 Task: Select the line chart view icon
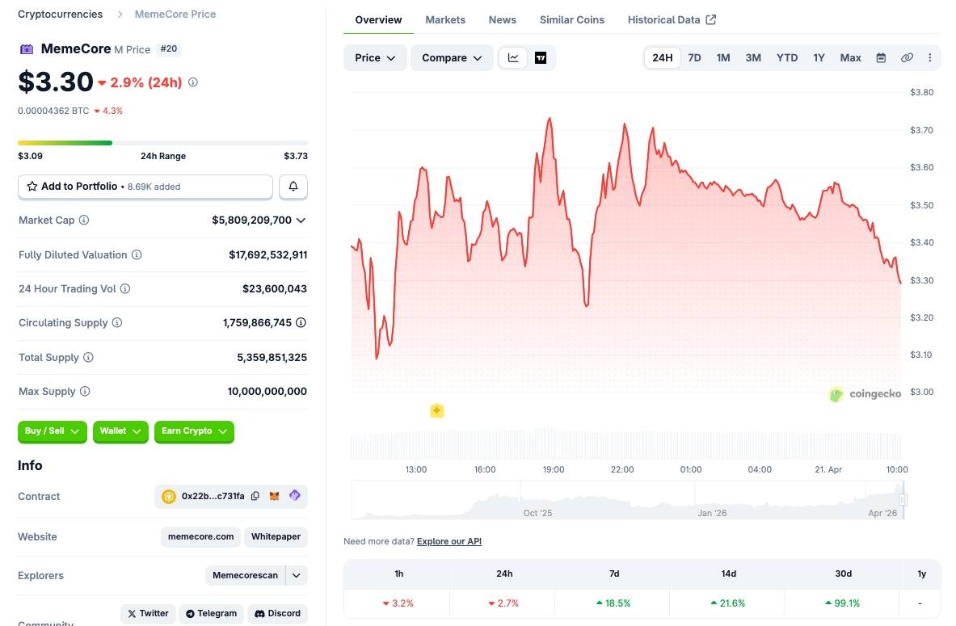pyautogui.click(x=513, y=57)
